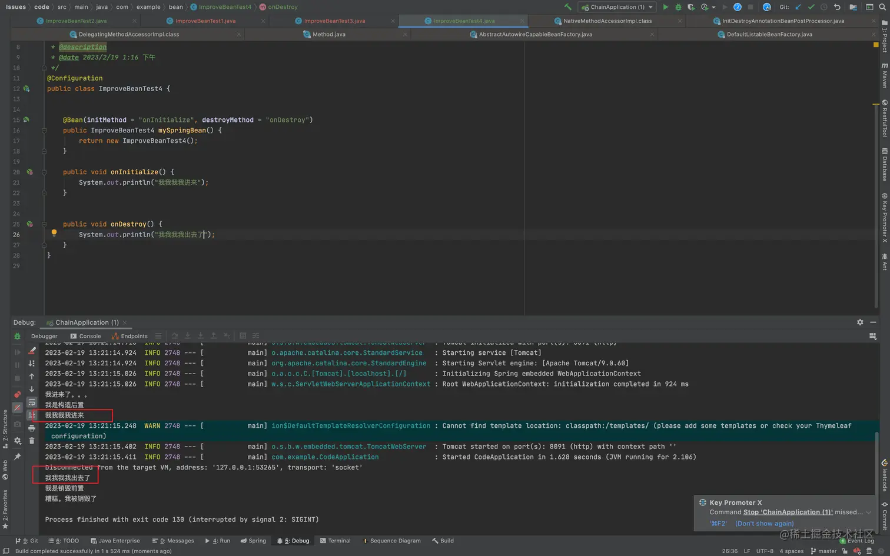Viewport: 890px width, 556px height.
Task: Open the Terminal tool window
Action: point(335,541)
